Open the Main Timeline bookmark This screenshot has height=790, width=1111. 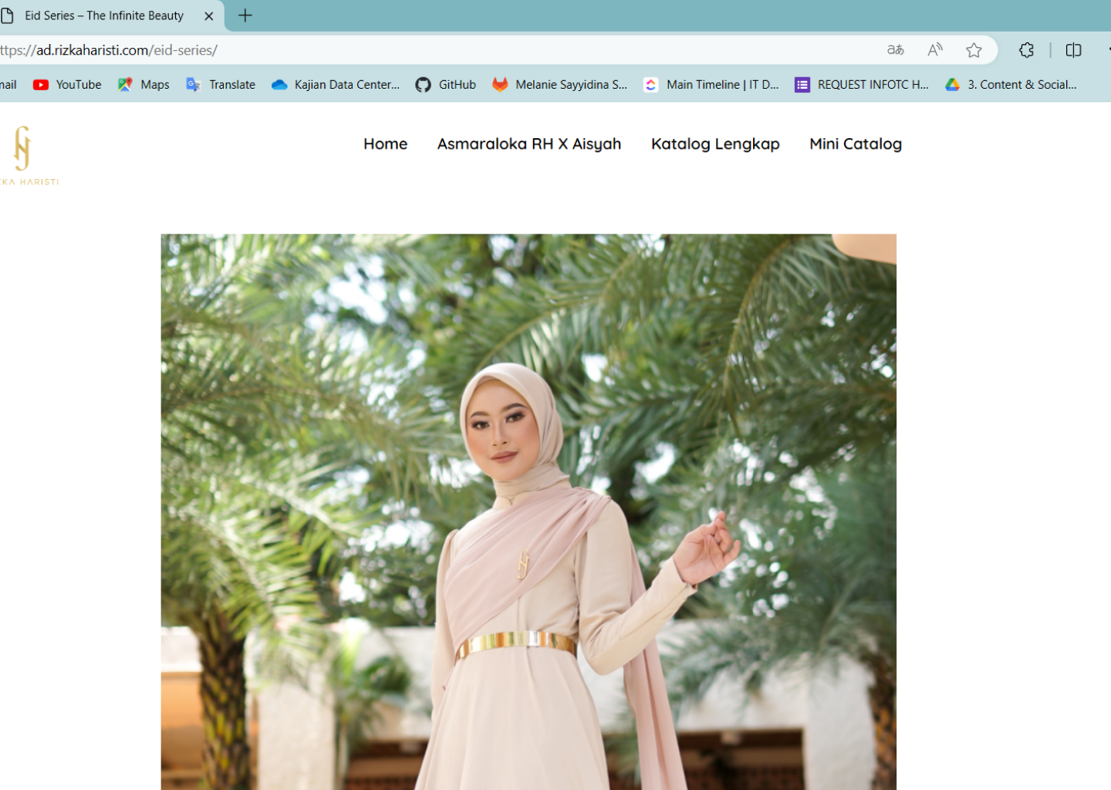point(711,85)
